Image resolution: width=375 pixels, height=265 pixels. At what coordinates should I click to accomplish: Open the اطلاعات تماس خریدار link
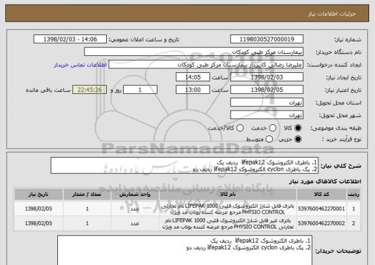pyautogui.click(x=80, y=65)
